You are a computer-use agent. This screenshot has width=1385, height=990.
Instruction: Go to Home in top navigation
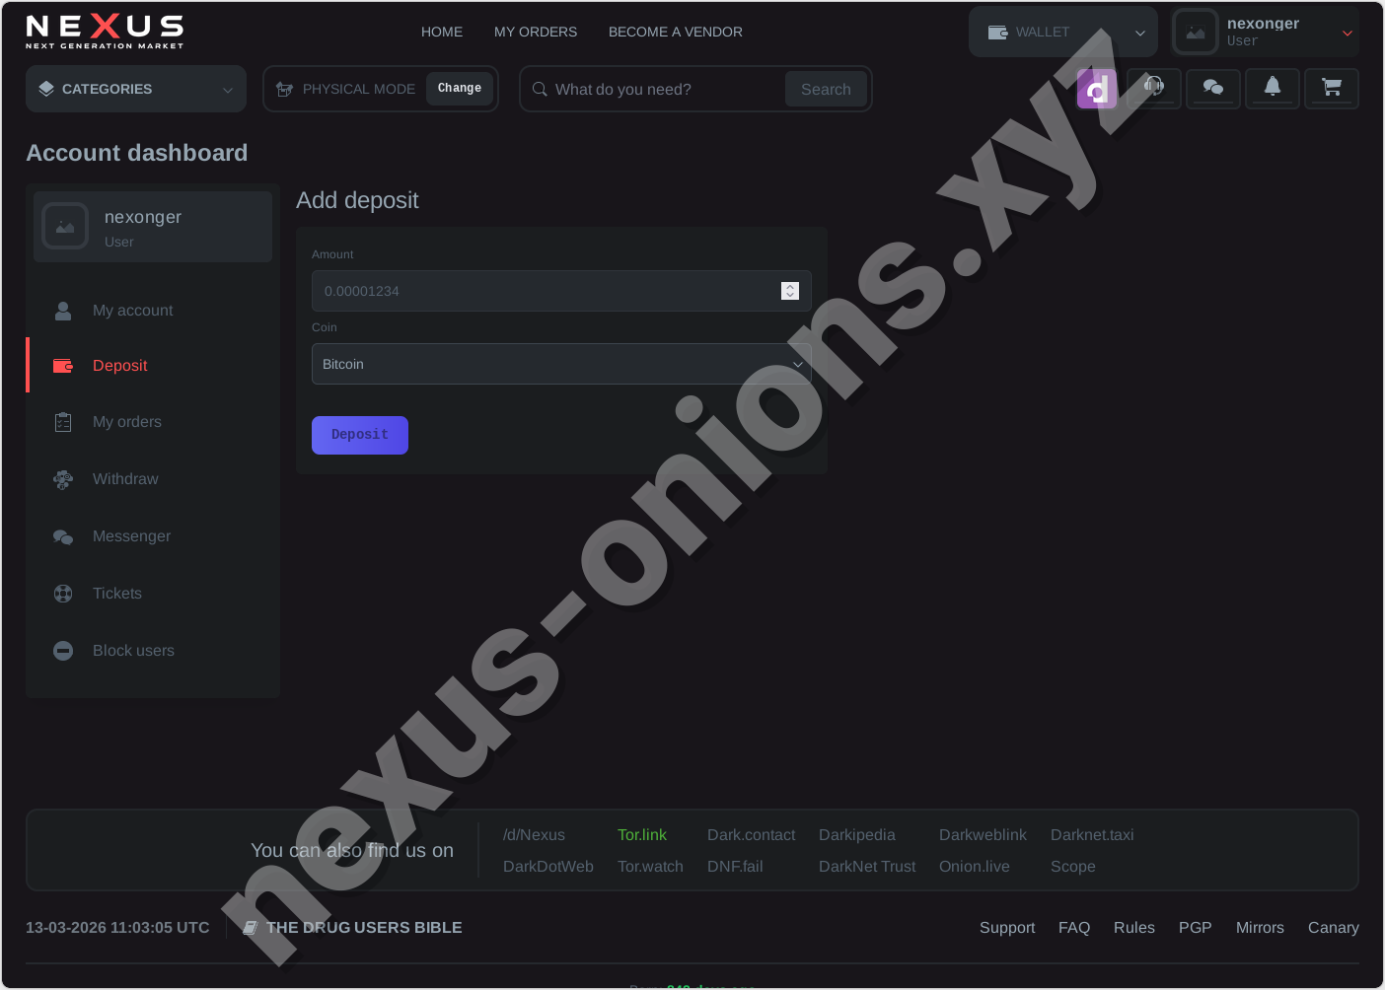tap(442, 32)
